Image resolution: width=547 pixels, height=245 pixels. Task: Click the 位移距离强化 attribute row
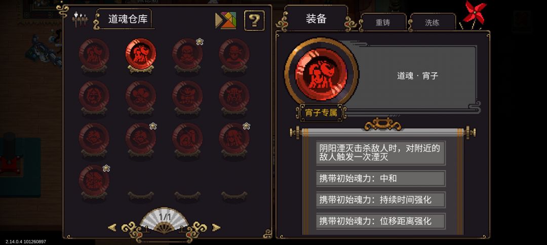click(x=380, y=221)
